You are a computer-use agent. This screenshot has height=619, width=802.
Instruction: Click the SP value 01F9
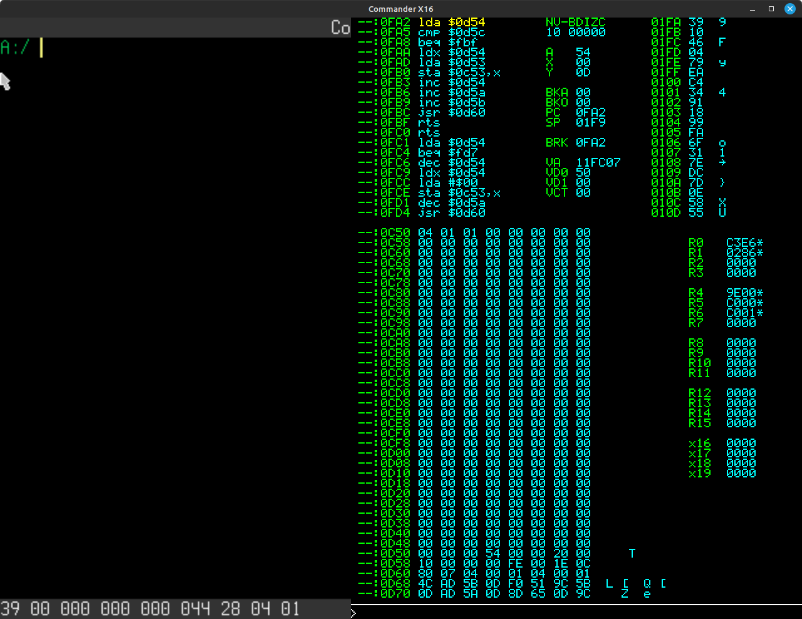[591, 123]
